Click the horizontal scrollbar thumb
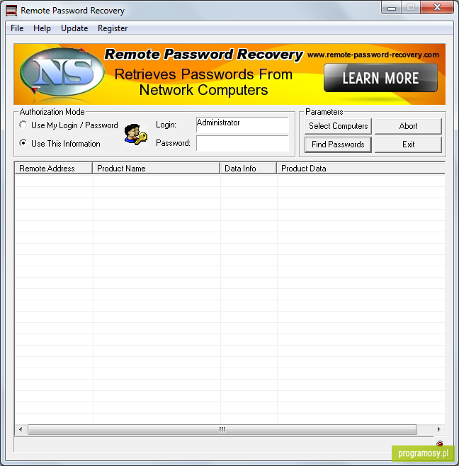The width and height of the screenshot is (459, 466). pyautogui.click(x=222, y=429)
